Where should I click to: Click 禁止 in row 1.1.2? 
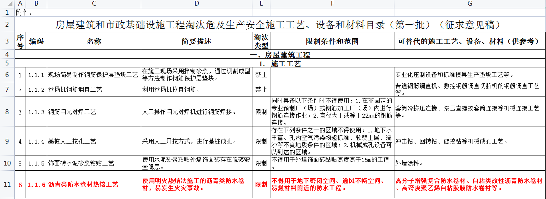tap(261, 89)
